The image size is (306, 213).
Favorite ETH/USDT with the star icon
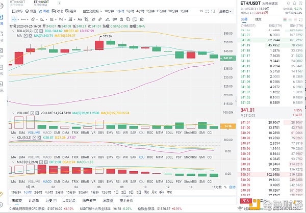294,4
